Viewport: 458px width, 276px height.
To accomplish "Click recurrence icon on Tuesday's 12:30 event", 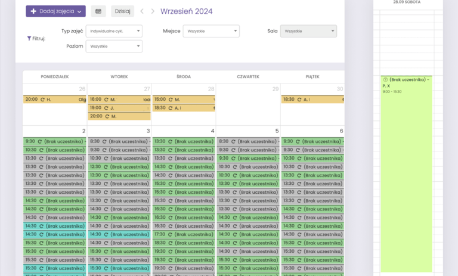I will click(x=106, y=167).
